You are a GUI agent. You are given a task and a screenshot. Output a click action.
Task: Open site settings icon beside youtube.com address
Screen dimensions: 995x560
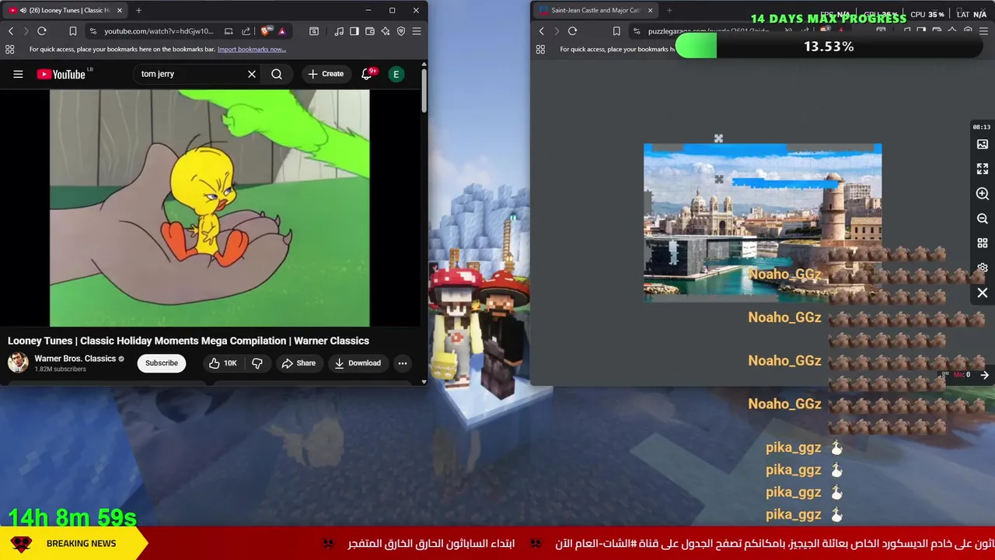pos(93,31)
